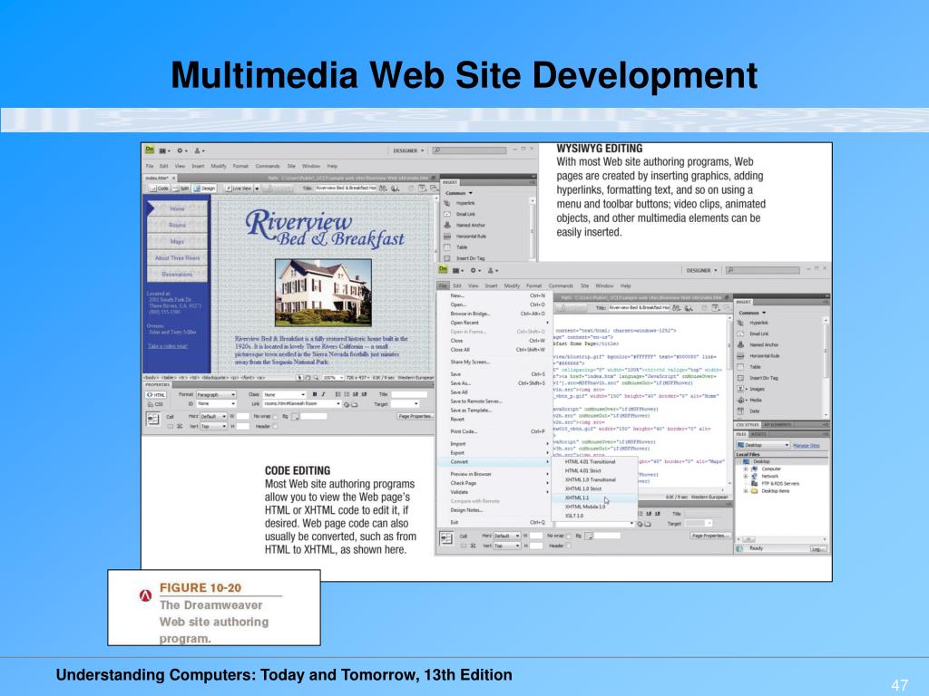Image resolution: width=929 pixels, height=696 pixels.
Task: Click Named Anchor icon in back window's Insert panel
Action: pyautogui.click(x=447, y=225)
